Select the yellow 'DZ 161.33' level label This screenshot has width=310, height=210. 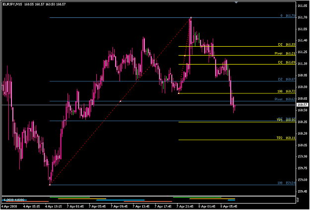287,45
